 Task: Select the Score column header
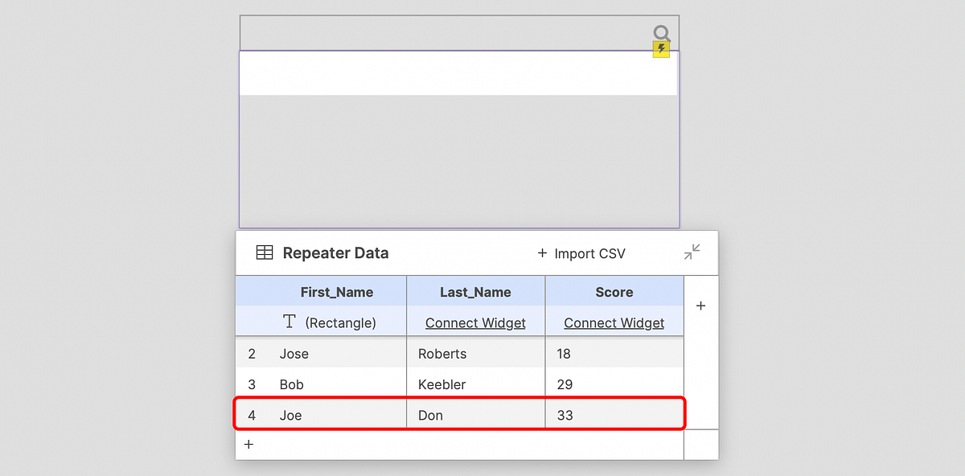[x=614, y=292]
